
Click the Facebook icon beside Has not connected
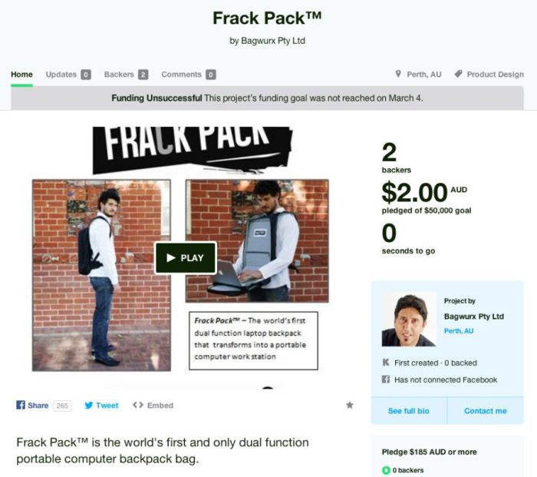tap(386, 379)
